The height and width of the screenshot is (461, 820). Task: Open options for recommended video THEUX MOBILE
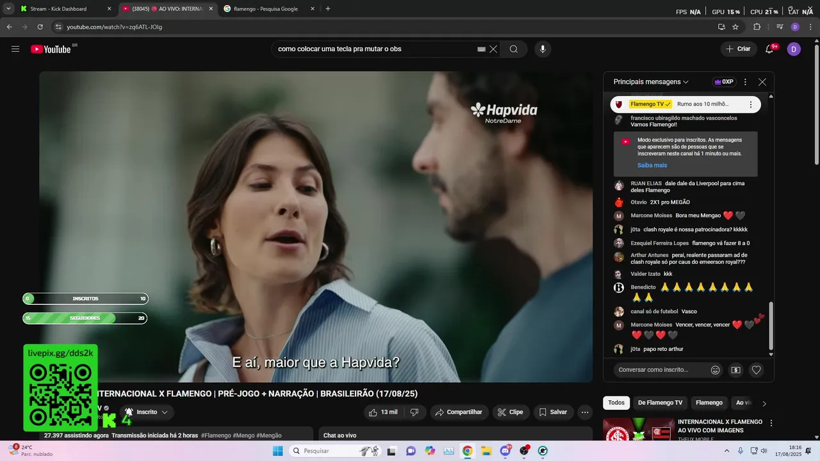[x=771, y=423]
